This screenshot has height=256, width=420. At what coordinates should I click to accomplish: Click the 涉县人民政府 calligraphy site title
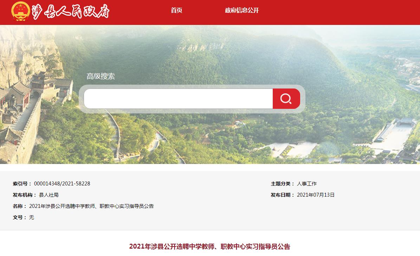[70, 12]
